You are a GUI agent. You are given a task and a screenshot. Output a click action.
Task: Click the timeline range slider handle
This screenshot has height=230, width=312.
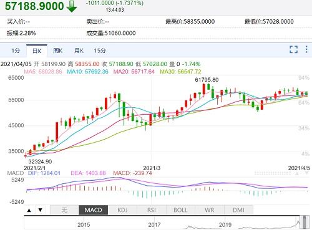tap(305, 222)
